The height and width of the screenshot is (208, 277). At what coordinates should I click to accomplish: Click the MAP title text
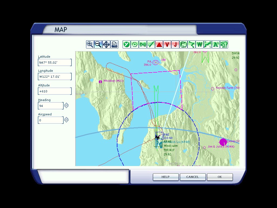click(61, 30)
